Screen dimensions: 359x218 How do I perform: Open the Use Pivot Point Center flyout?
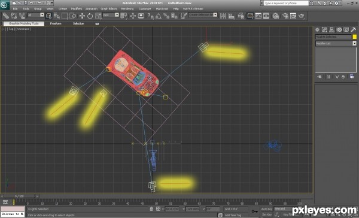point(123,16)
